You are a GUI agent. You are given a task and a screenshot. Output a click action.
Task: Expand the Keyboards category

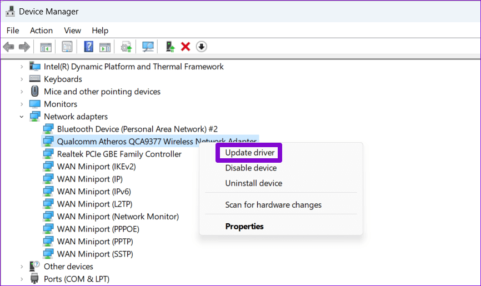[x=22, y=79]
